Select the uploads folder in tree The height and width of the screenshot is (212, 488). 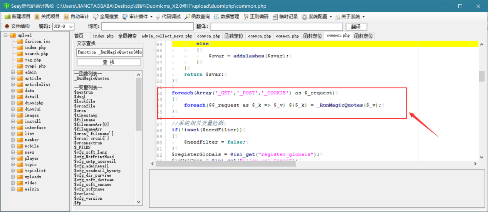pos(33,176)
